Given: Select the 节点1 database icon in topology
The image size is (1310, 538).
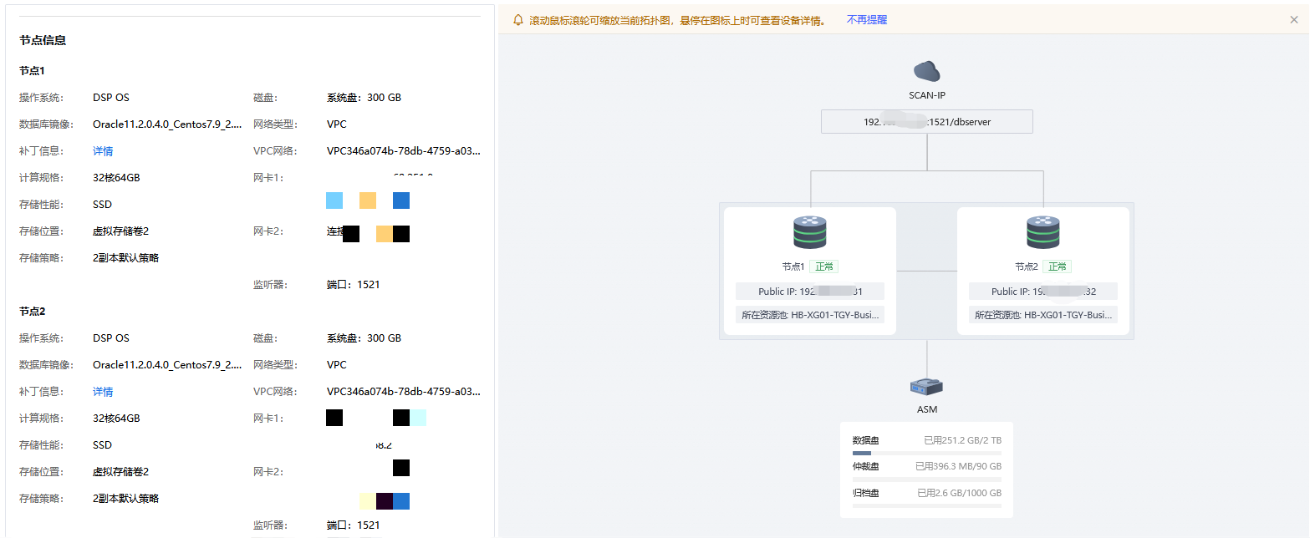Looking at the screenshot, I should coord(809,231).
